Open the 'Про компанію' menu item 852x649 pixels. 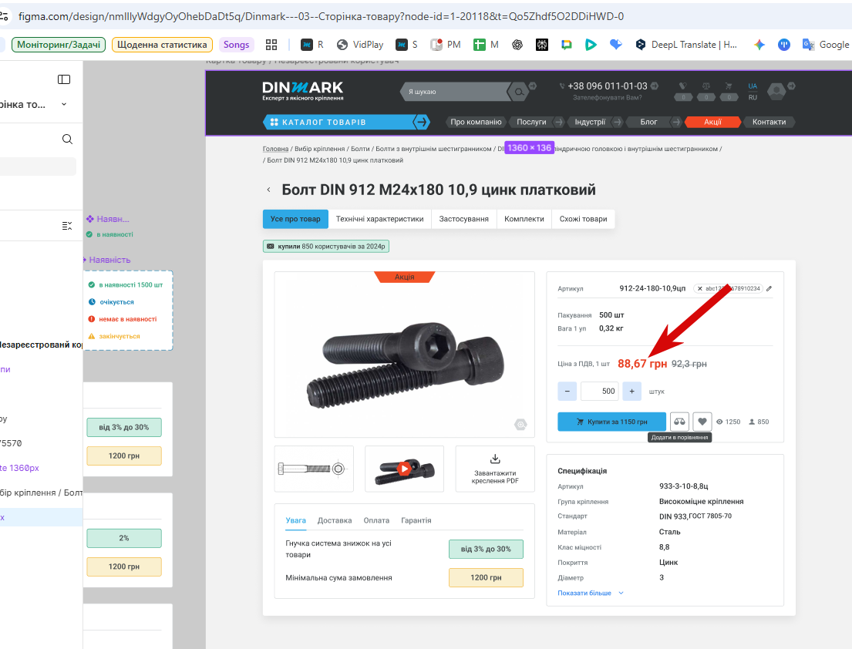click(x=476, y=123)
